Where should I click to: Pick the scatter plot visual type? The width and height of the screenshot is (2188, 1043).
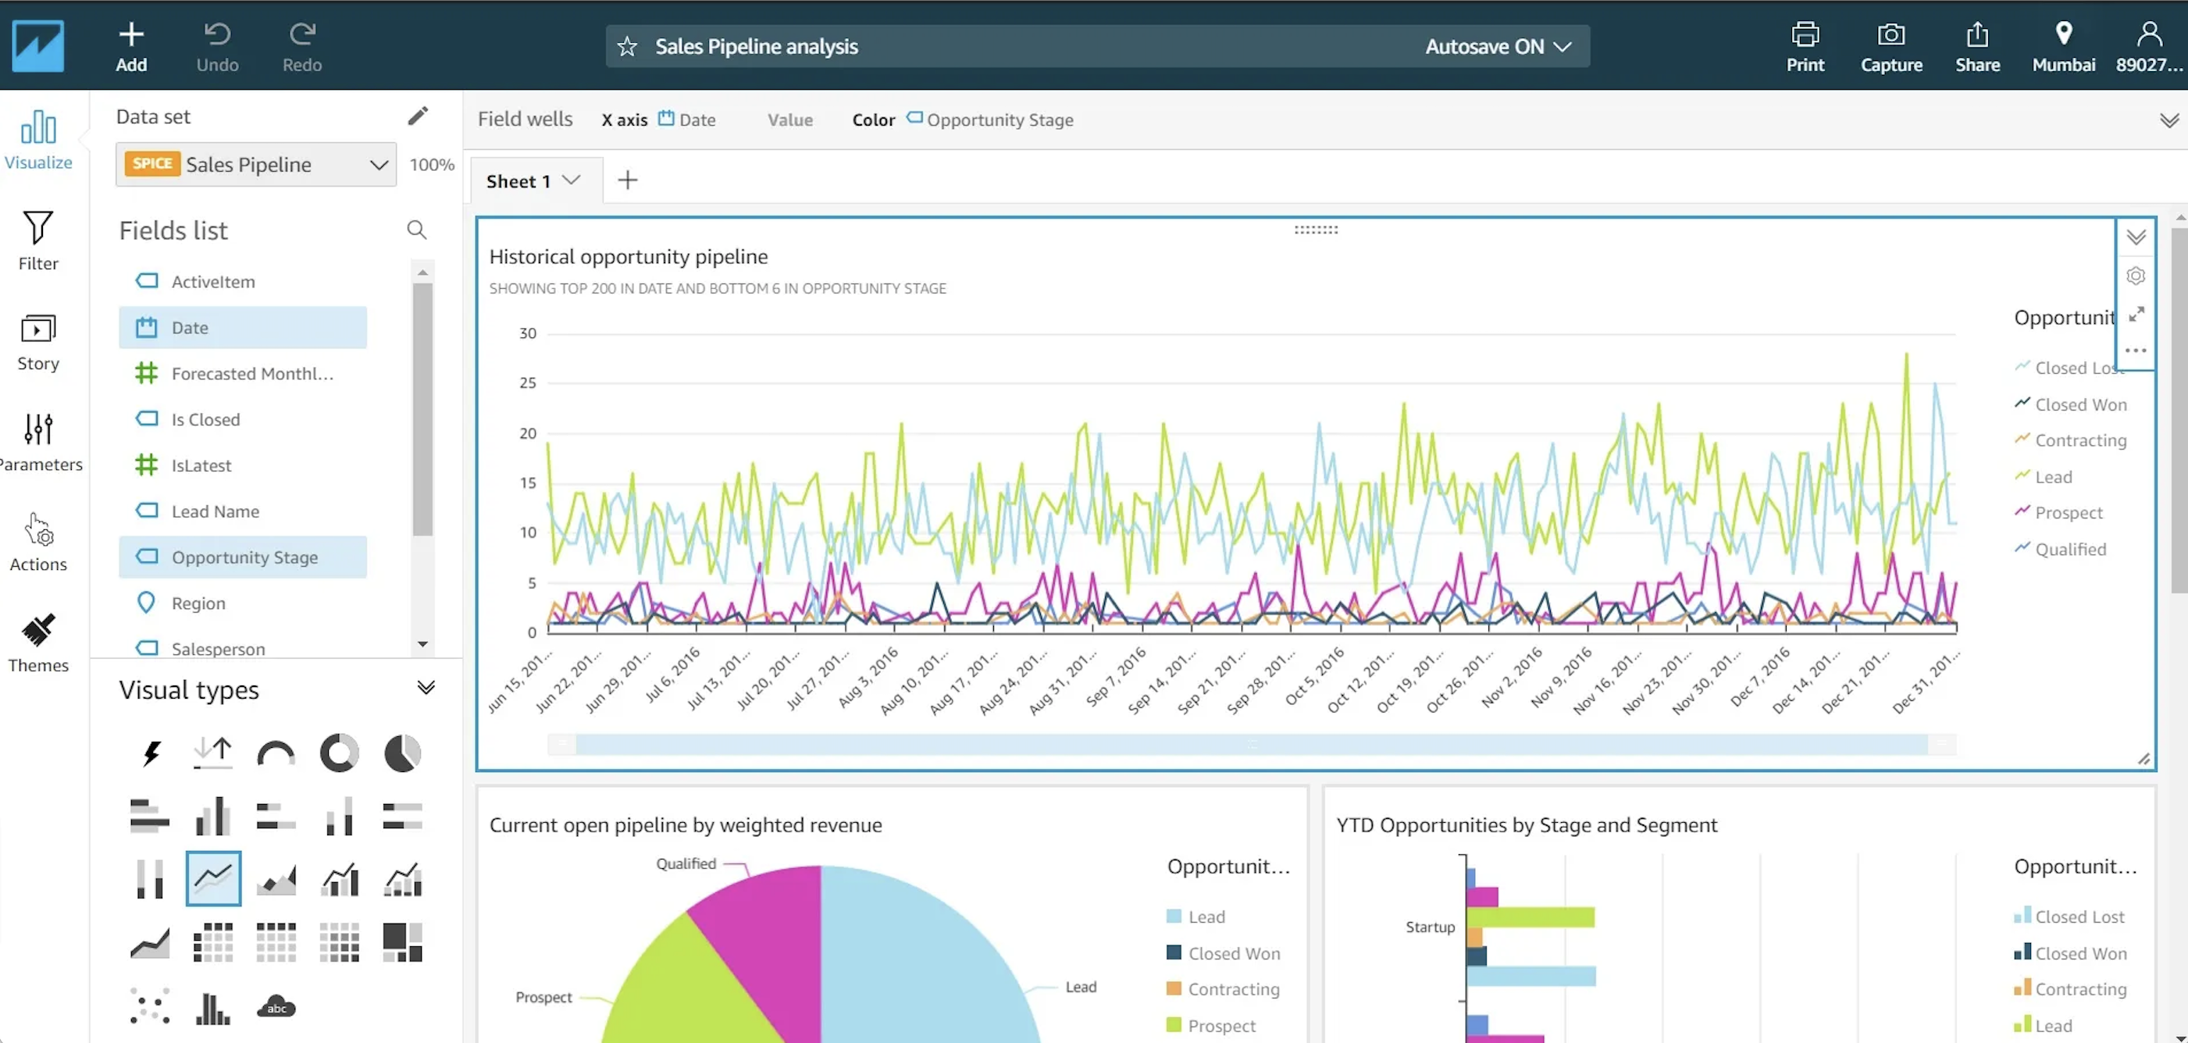pos(149,1007)
